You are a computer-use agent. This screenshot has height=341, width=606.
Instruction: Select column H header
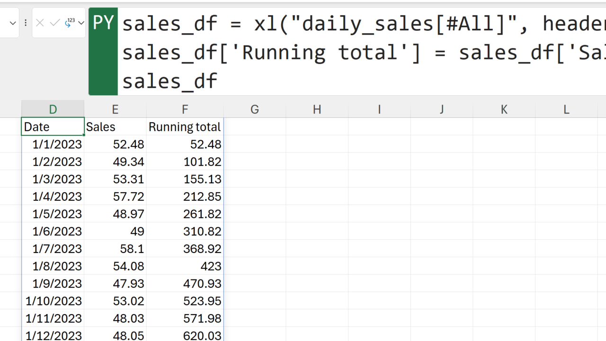click(317, 109)
